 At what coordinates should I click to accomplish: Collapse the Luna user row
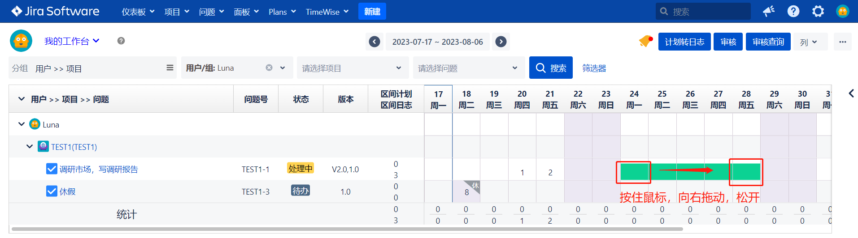coord(22,124)
